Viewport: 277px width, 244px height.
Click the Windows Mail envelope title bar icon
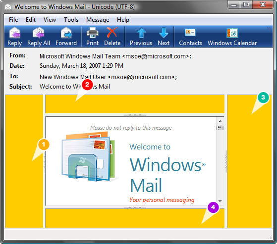pos(8,7)
